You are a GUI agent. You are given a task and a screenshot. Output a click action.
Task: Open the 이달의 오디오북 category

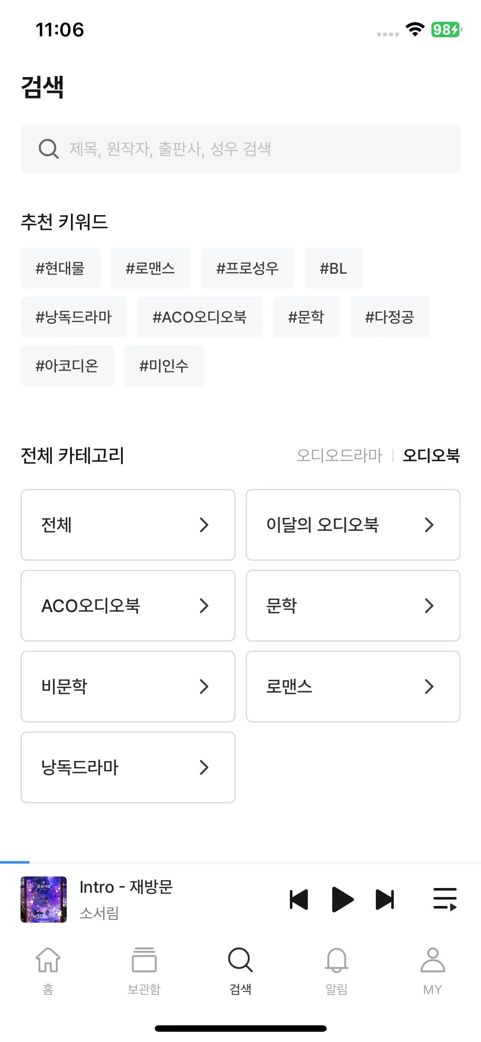pyautogui.click(x=353, y=525)
